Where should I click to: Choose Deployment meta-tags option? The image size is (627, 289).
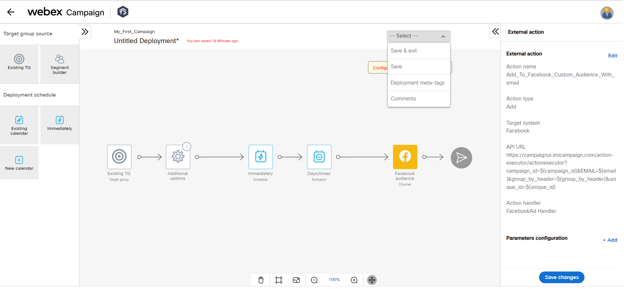(x=419, y=83)
